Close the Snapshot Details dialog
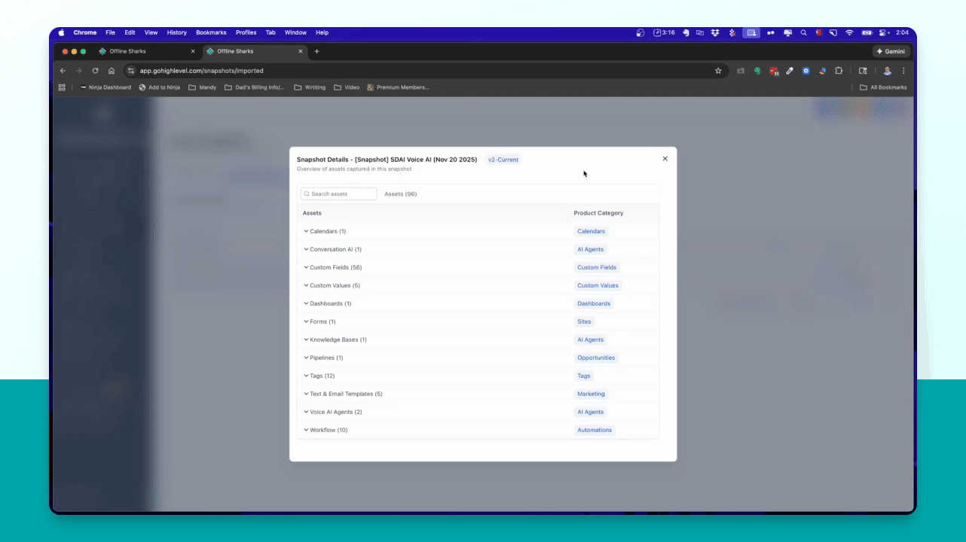966x542 pixels. click(x=665, y=159)
